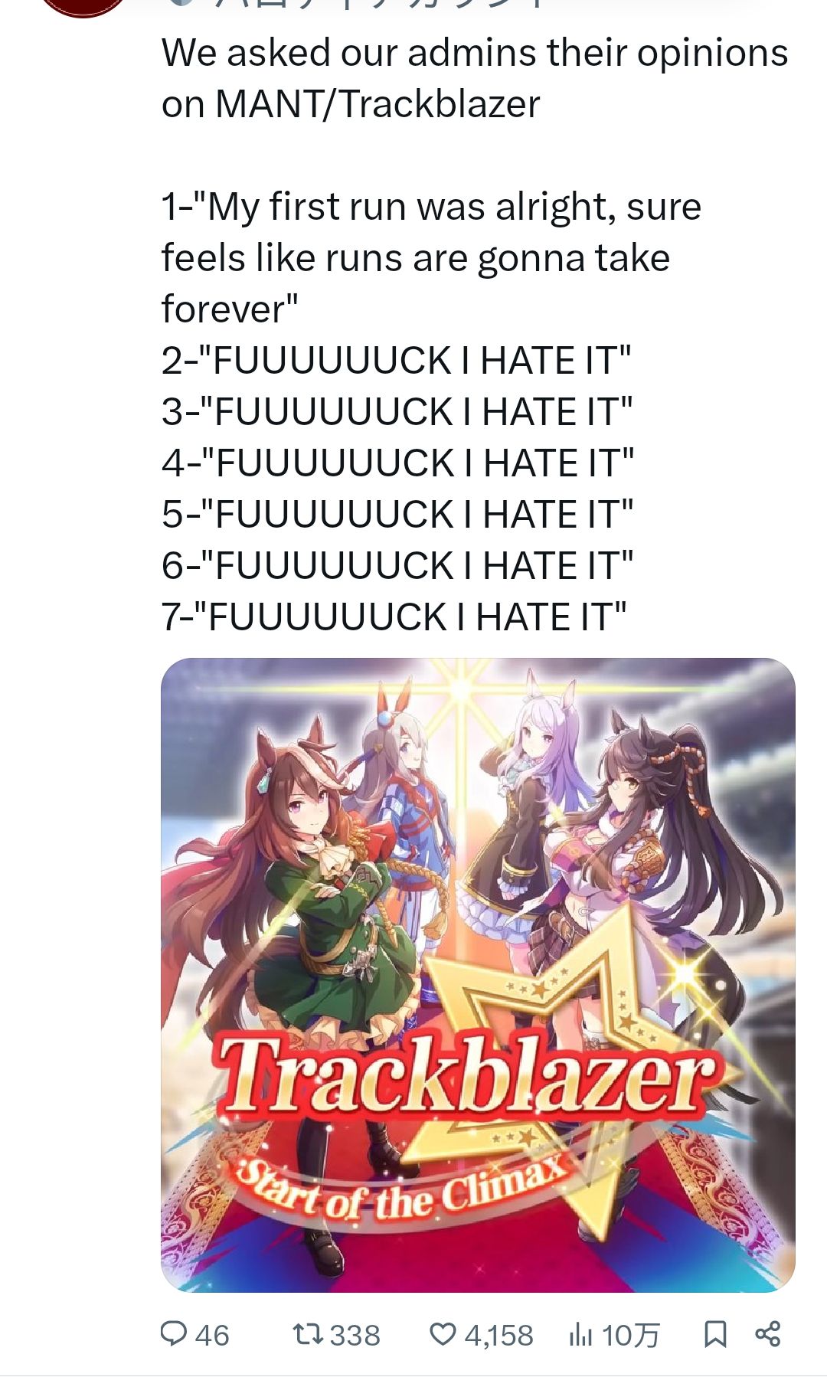Click the reply count 46

pyautogui.click(x=212, y=1335)
